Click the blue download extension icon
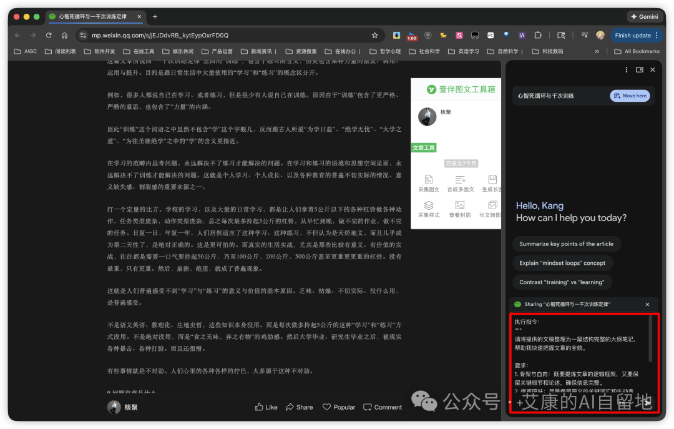This screenshot has height=429, width=674. 397,36
